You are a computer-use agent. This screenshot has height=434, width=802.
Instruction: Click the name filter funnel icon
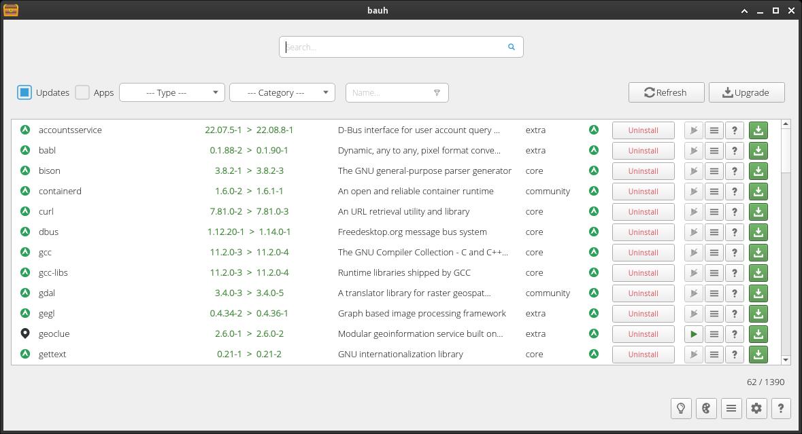437,93
